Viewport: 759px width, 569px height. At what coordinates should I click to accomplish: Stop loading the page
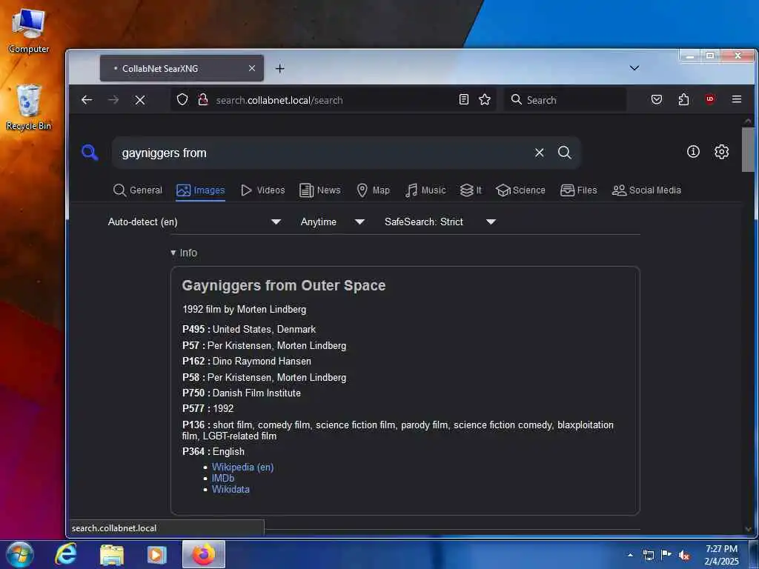point(140,100)
